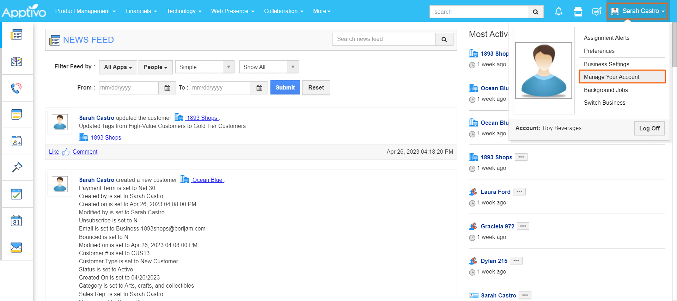
Task: Expand the Technology menu
Action: (184, 11)
